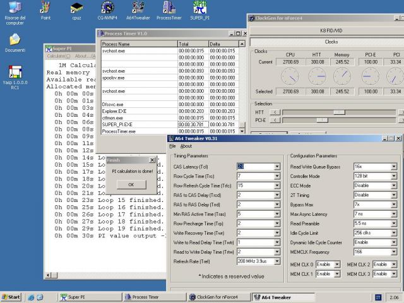The width and height of the screenshot is (404, 303).
Task: Click HTT slider left arrow
Action: [x=275, y=112]
